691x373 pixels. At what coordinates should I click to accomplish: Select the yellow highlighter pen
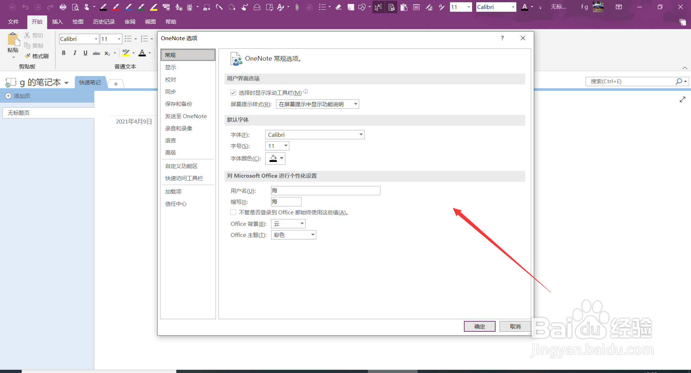pos(154,7)
